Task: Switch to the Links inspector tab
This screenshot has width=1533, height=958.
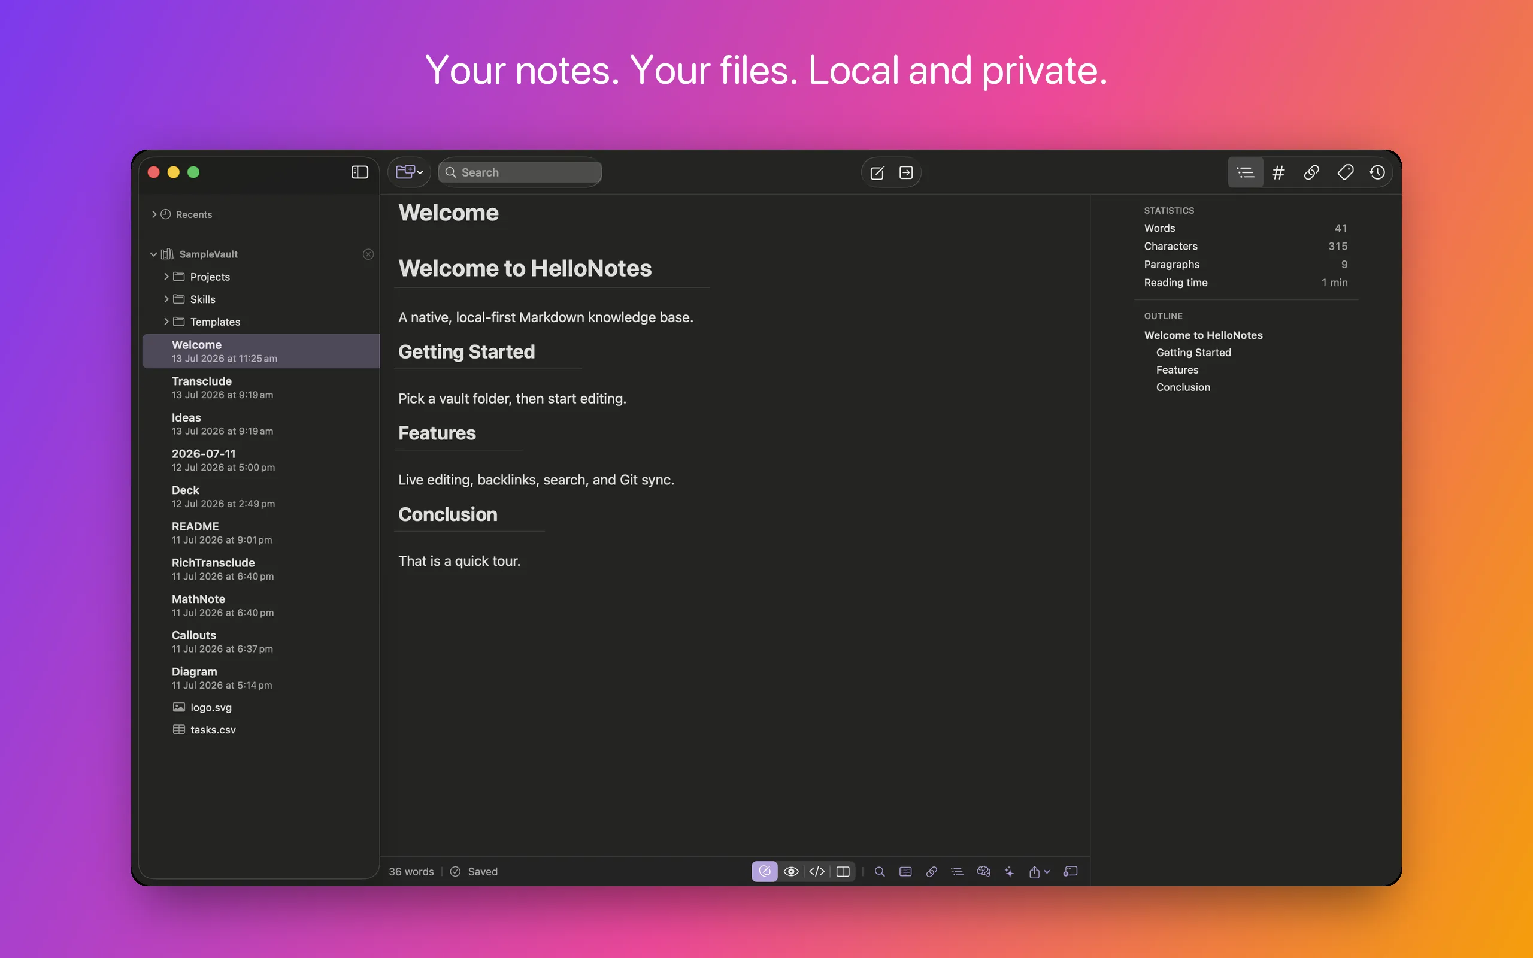Action: click(1311, 172)
